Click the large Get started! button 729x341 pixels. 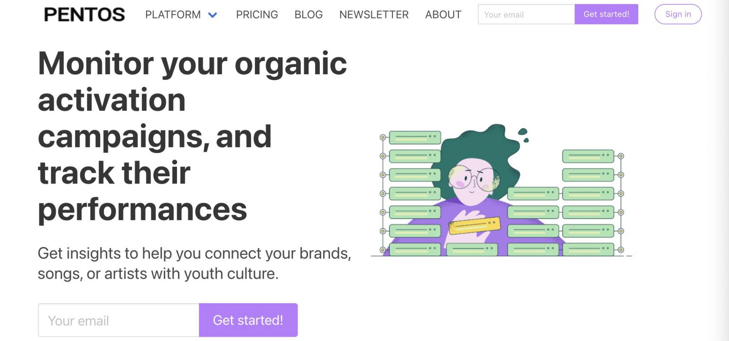[248, 320]
